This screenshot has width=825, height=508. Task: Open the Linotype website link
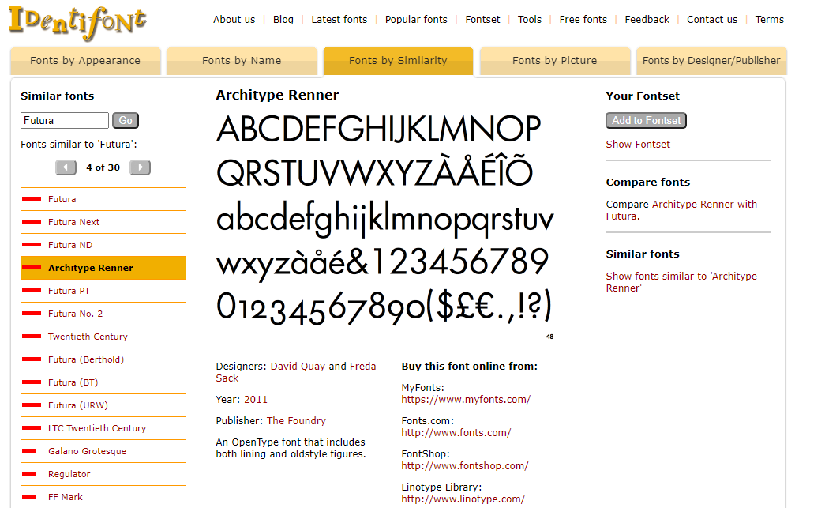tap(463, 499)
